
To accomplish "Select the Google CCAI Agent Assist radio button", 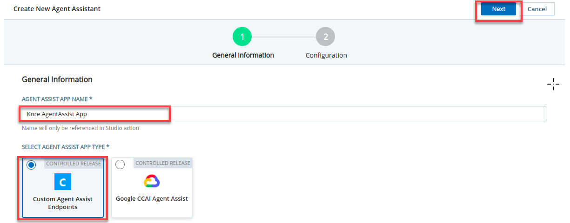I will 120,164.
